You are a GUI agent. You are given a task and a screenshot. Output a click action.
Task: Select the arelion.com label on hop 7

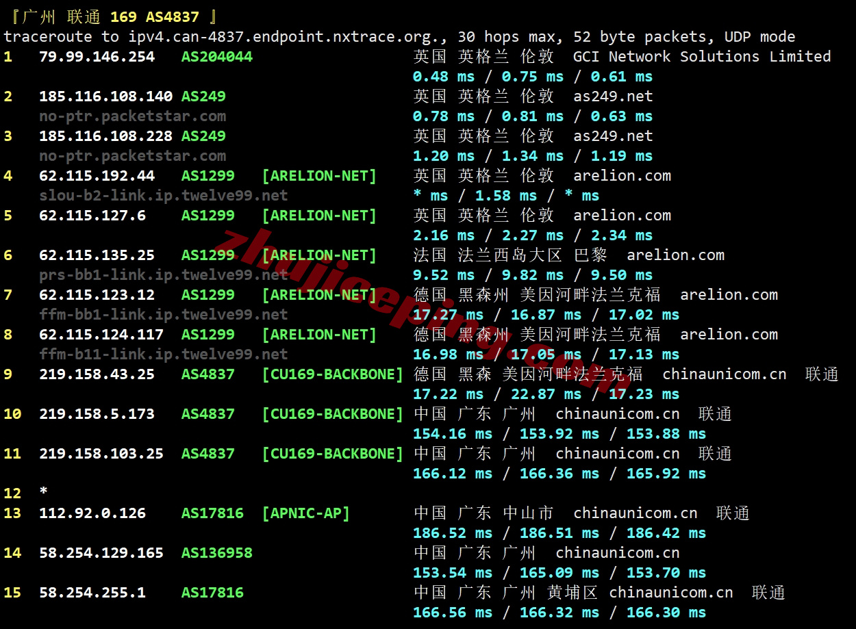pos(729,295)
